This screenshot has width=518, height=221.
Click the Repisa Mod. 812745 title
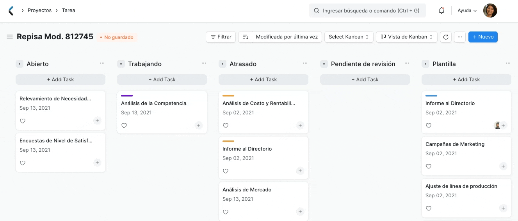[55, 37]
